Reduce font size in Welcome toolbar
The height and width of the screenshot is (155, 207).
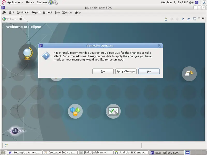pyautogui.click(x=183, y=19)
